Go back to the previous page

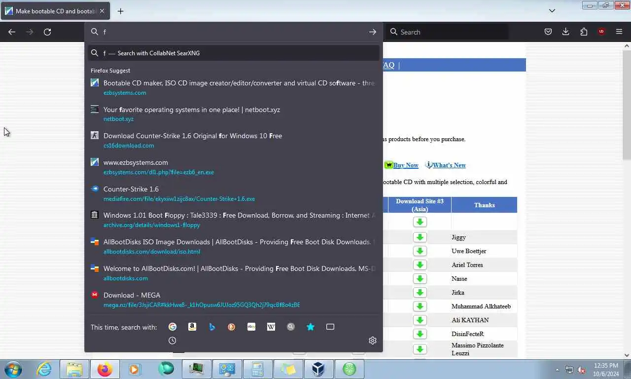coord(12,32)
